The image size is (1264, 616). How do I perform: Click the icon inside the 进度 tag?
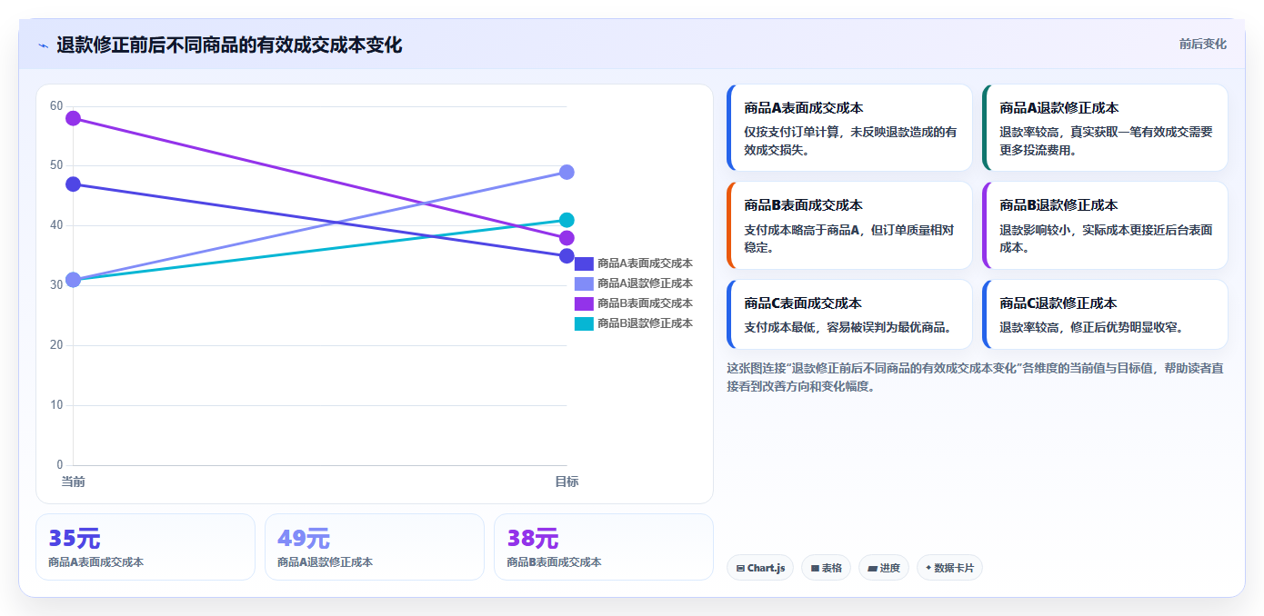point(872,569)
